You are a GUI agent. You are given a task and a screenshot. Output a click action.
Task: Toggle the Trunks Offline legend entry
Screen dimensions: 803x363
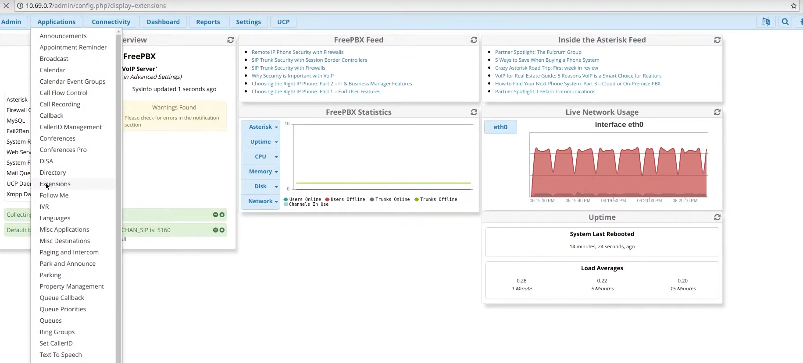pyautogui.click(x=436, y=199)
